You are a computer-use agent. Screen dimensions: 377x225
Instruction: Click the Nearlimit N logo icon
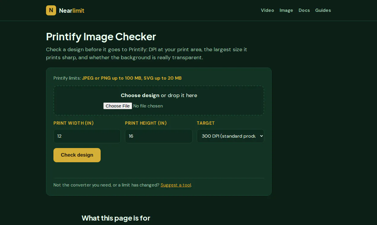[x=51, y=10]
